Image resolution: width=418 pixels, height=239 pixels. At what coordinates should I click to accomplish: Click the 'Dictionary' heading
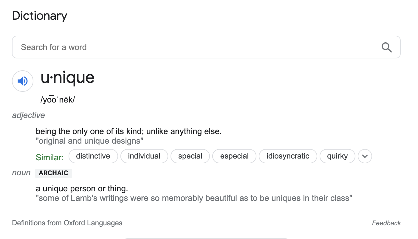click(x=40, y=15)
